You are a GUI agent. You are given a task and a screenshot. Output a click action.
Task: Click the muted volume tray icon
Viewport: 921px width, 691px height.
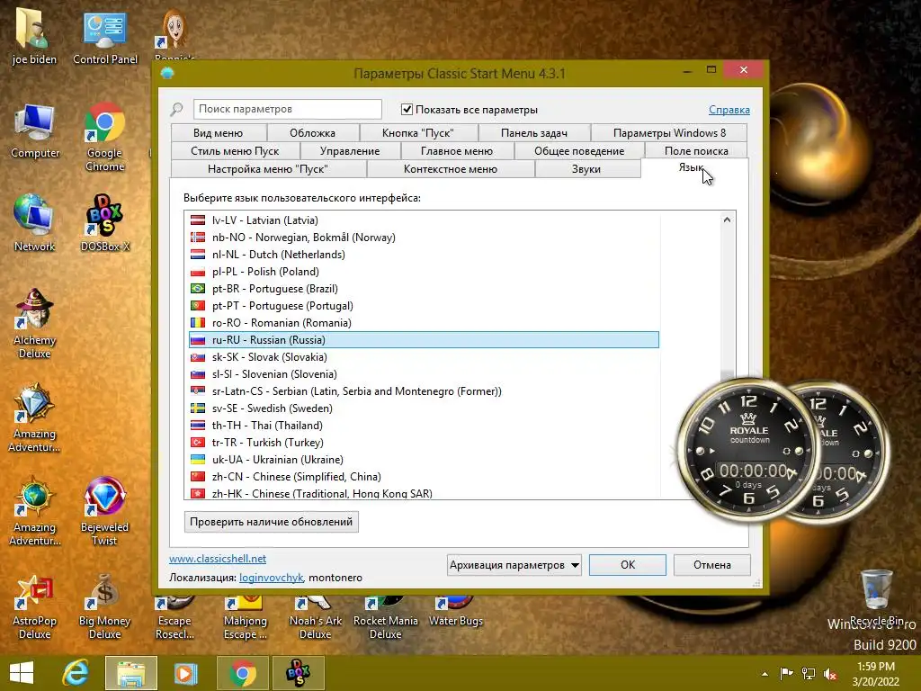(x=830, y=674)
